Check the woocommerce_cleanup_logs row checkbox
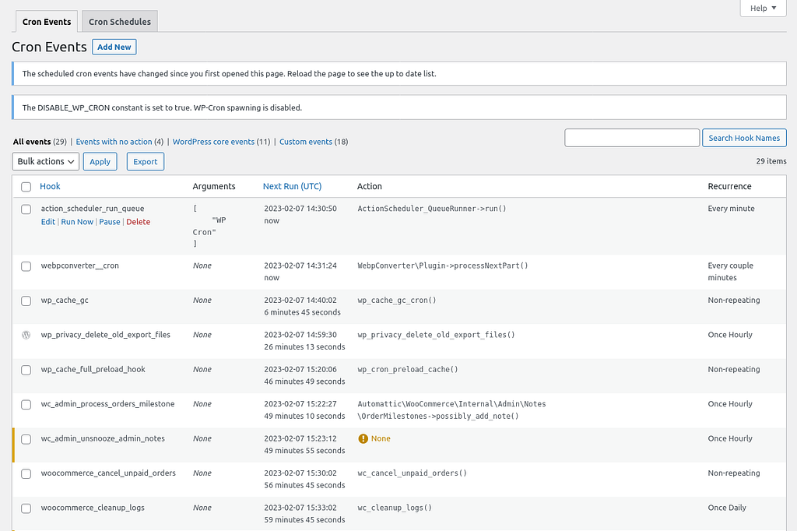Image resolution: width=797 pixels, height=531 pixels. pos(26,508)
